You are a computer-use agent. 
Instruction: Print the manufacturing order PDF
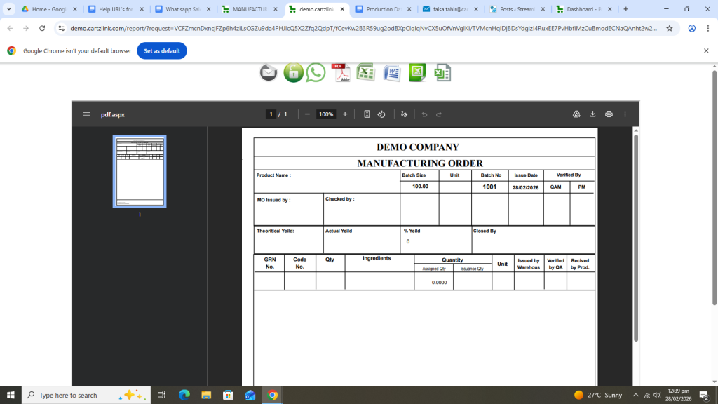click(x=609, y=114)
